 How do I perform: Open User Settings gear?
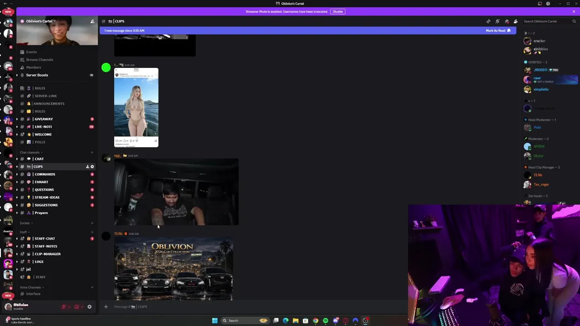(89, 307)
